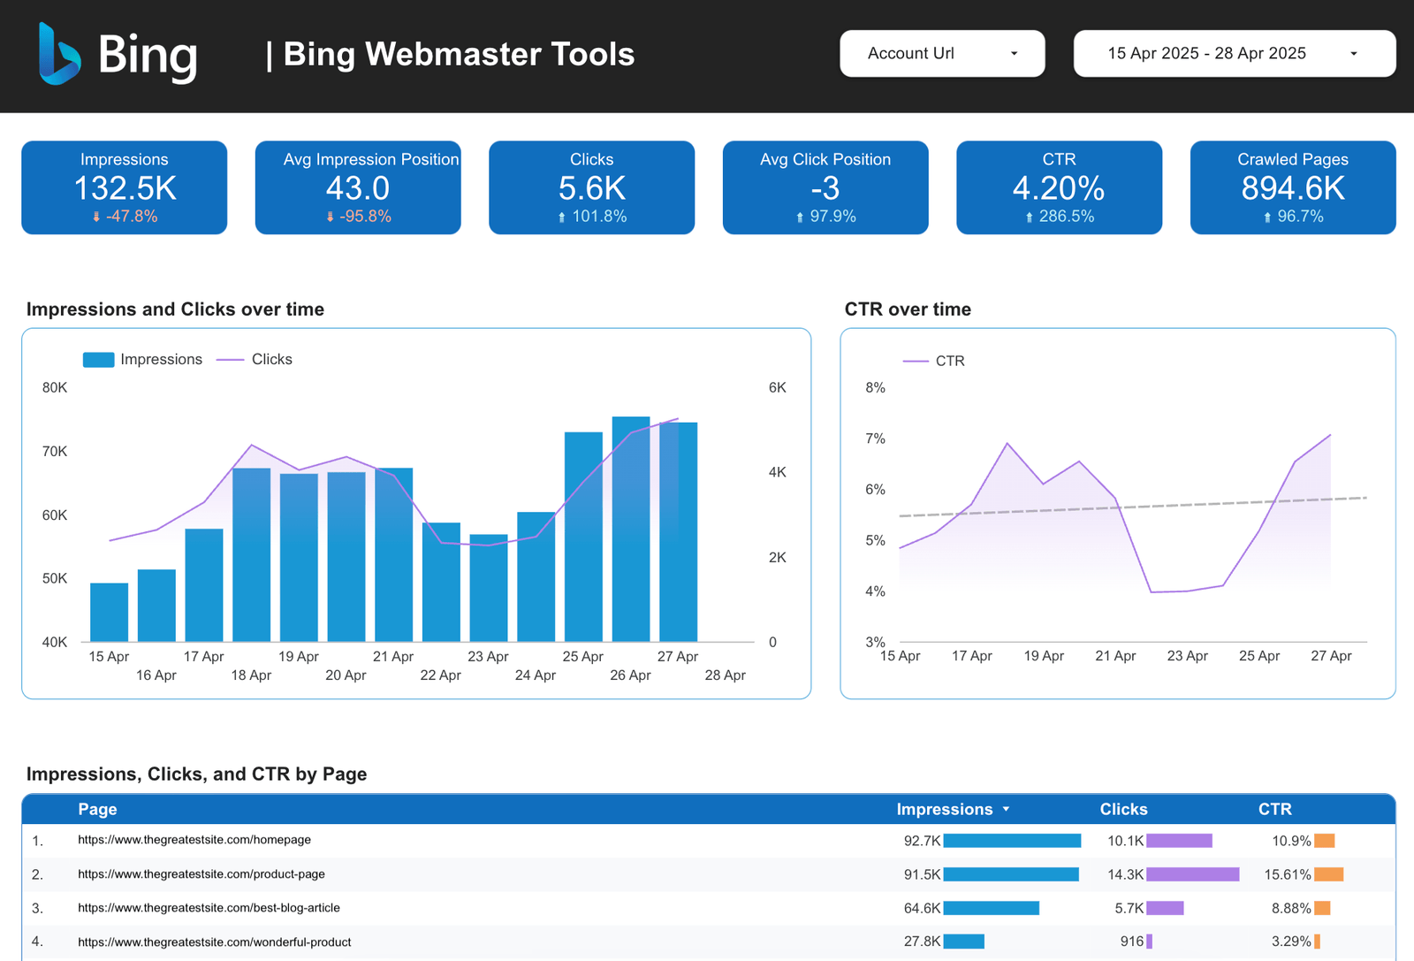
Task: Open the wonderful-product URL link
Action: pos(215,942)
